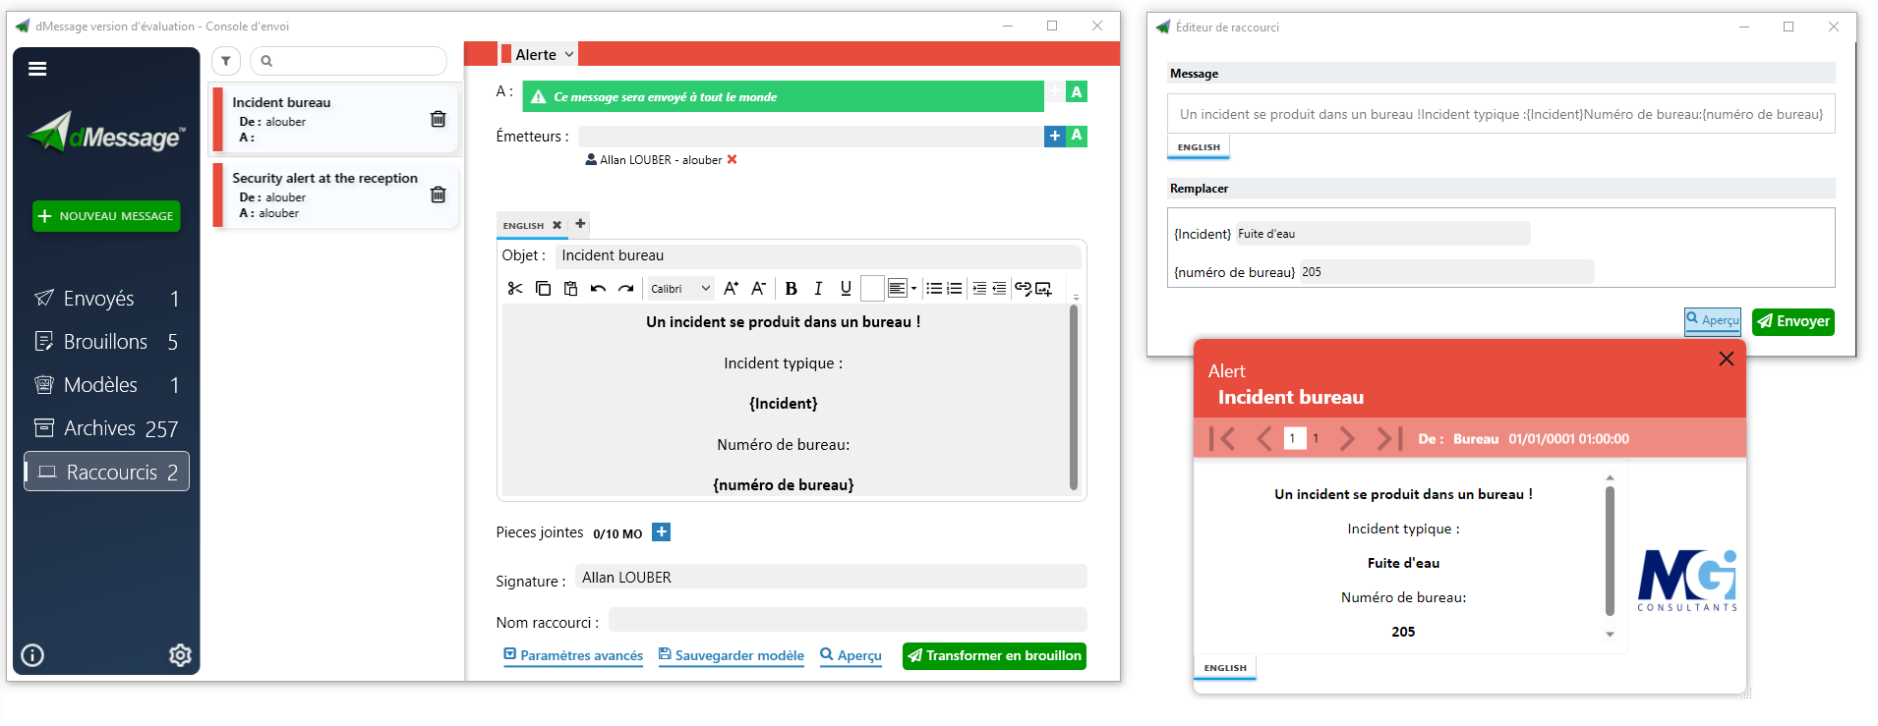Open the Brouillons folder

point(105,342)
